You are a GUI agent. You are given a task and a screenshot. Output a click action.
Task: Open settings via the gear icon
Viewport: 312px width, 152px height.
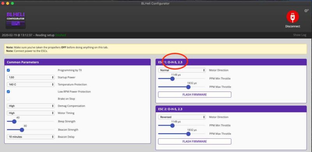coord(307,11)
